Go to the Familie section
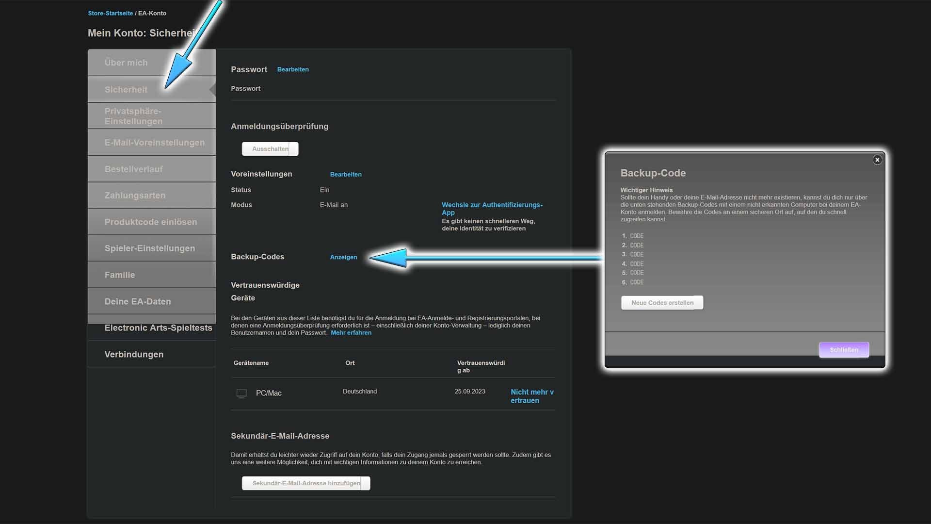931x524 pixels. pyautogui.click(x=119, y=275)
